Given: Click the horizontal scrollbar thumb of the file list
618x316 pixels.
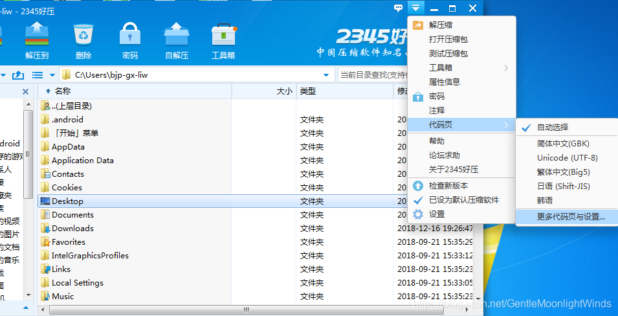Looking at the screenshot, I should pos(247,310).
